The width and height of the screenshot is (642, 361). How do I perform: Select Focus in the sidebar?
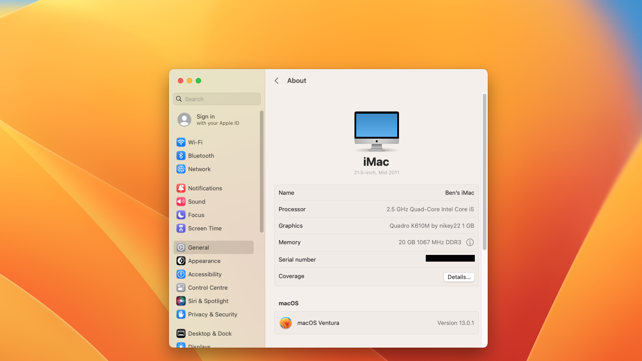click(x=196, y=215)
